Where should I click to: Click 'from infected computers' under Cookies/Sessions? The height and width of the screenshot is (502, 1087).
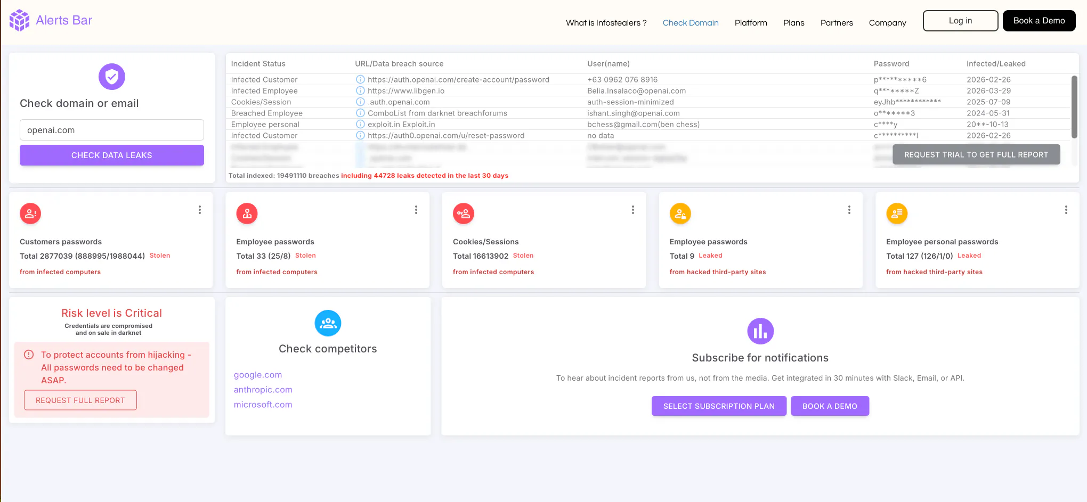[493, 272]
